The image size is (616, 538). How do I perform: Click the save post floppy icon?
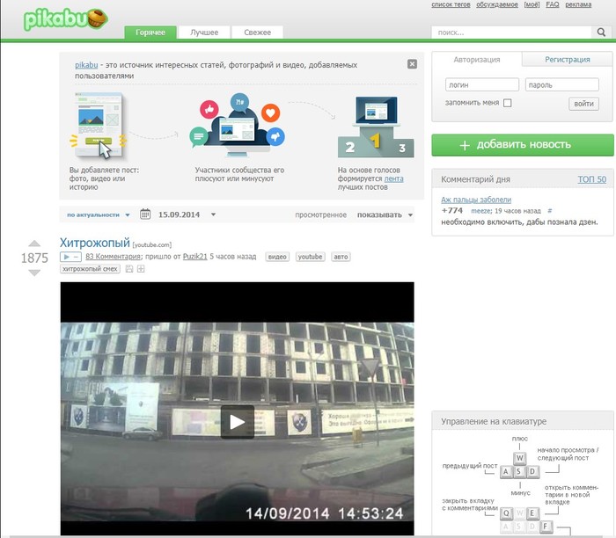pyautogui.click(x=129, y=269)
